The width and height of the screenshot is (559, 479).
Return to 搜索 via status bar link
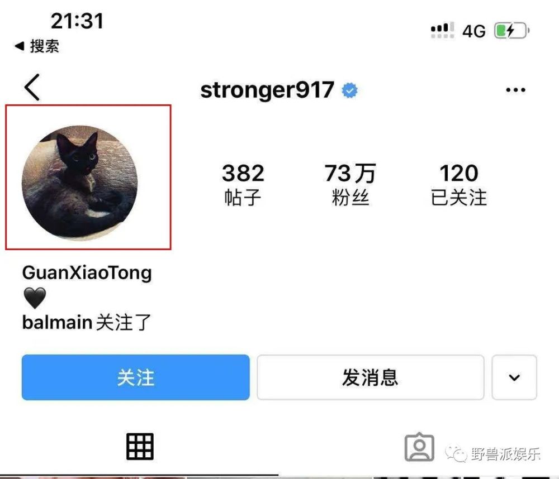coord(37,46)
